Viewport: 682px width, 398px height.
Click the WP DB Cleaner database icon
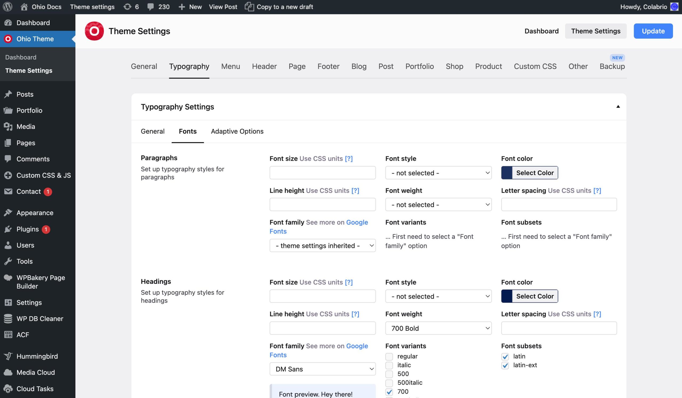[8, 318]
